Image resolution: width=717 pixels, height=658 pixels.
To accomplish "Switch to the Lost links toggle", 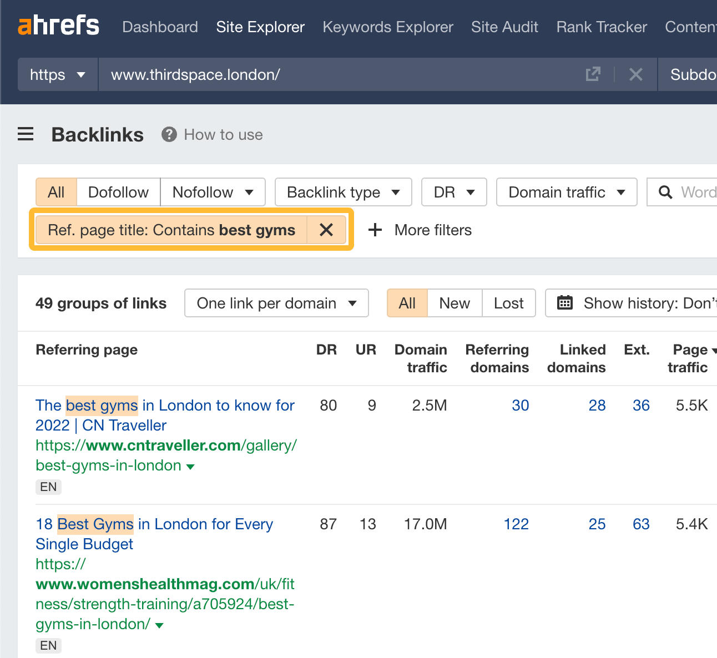I will [x=508, y=303].
